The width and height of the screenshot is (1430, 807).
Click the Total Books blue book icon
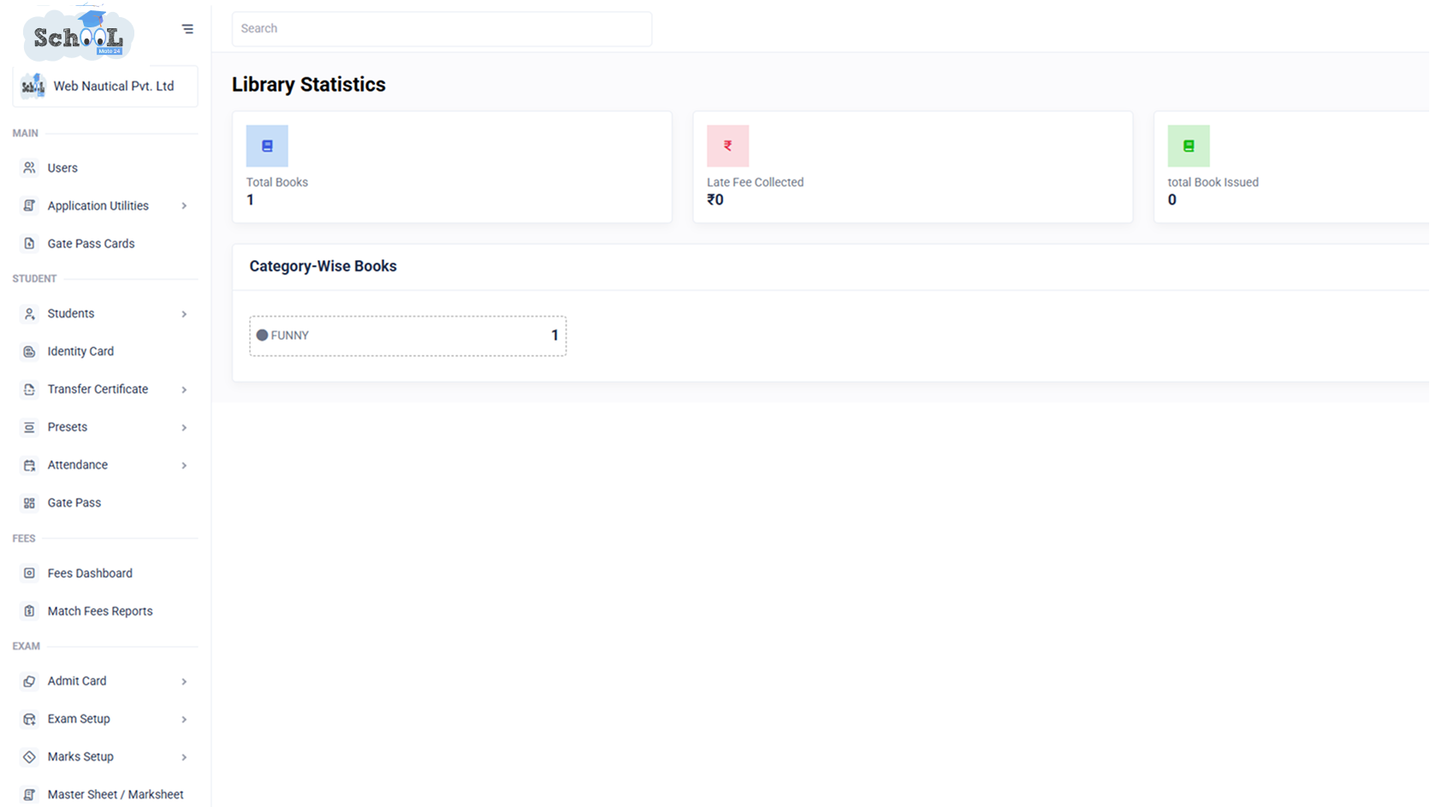(267, 146)
